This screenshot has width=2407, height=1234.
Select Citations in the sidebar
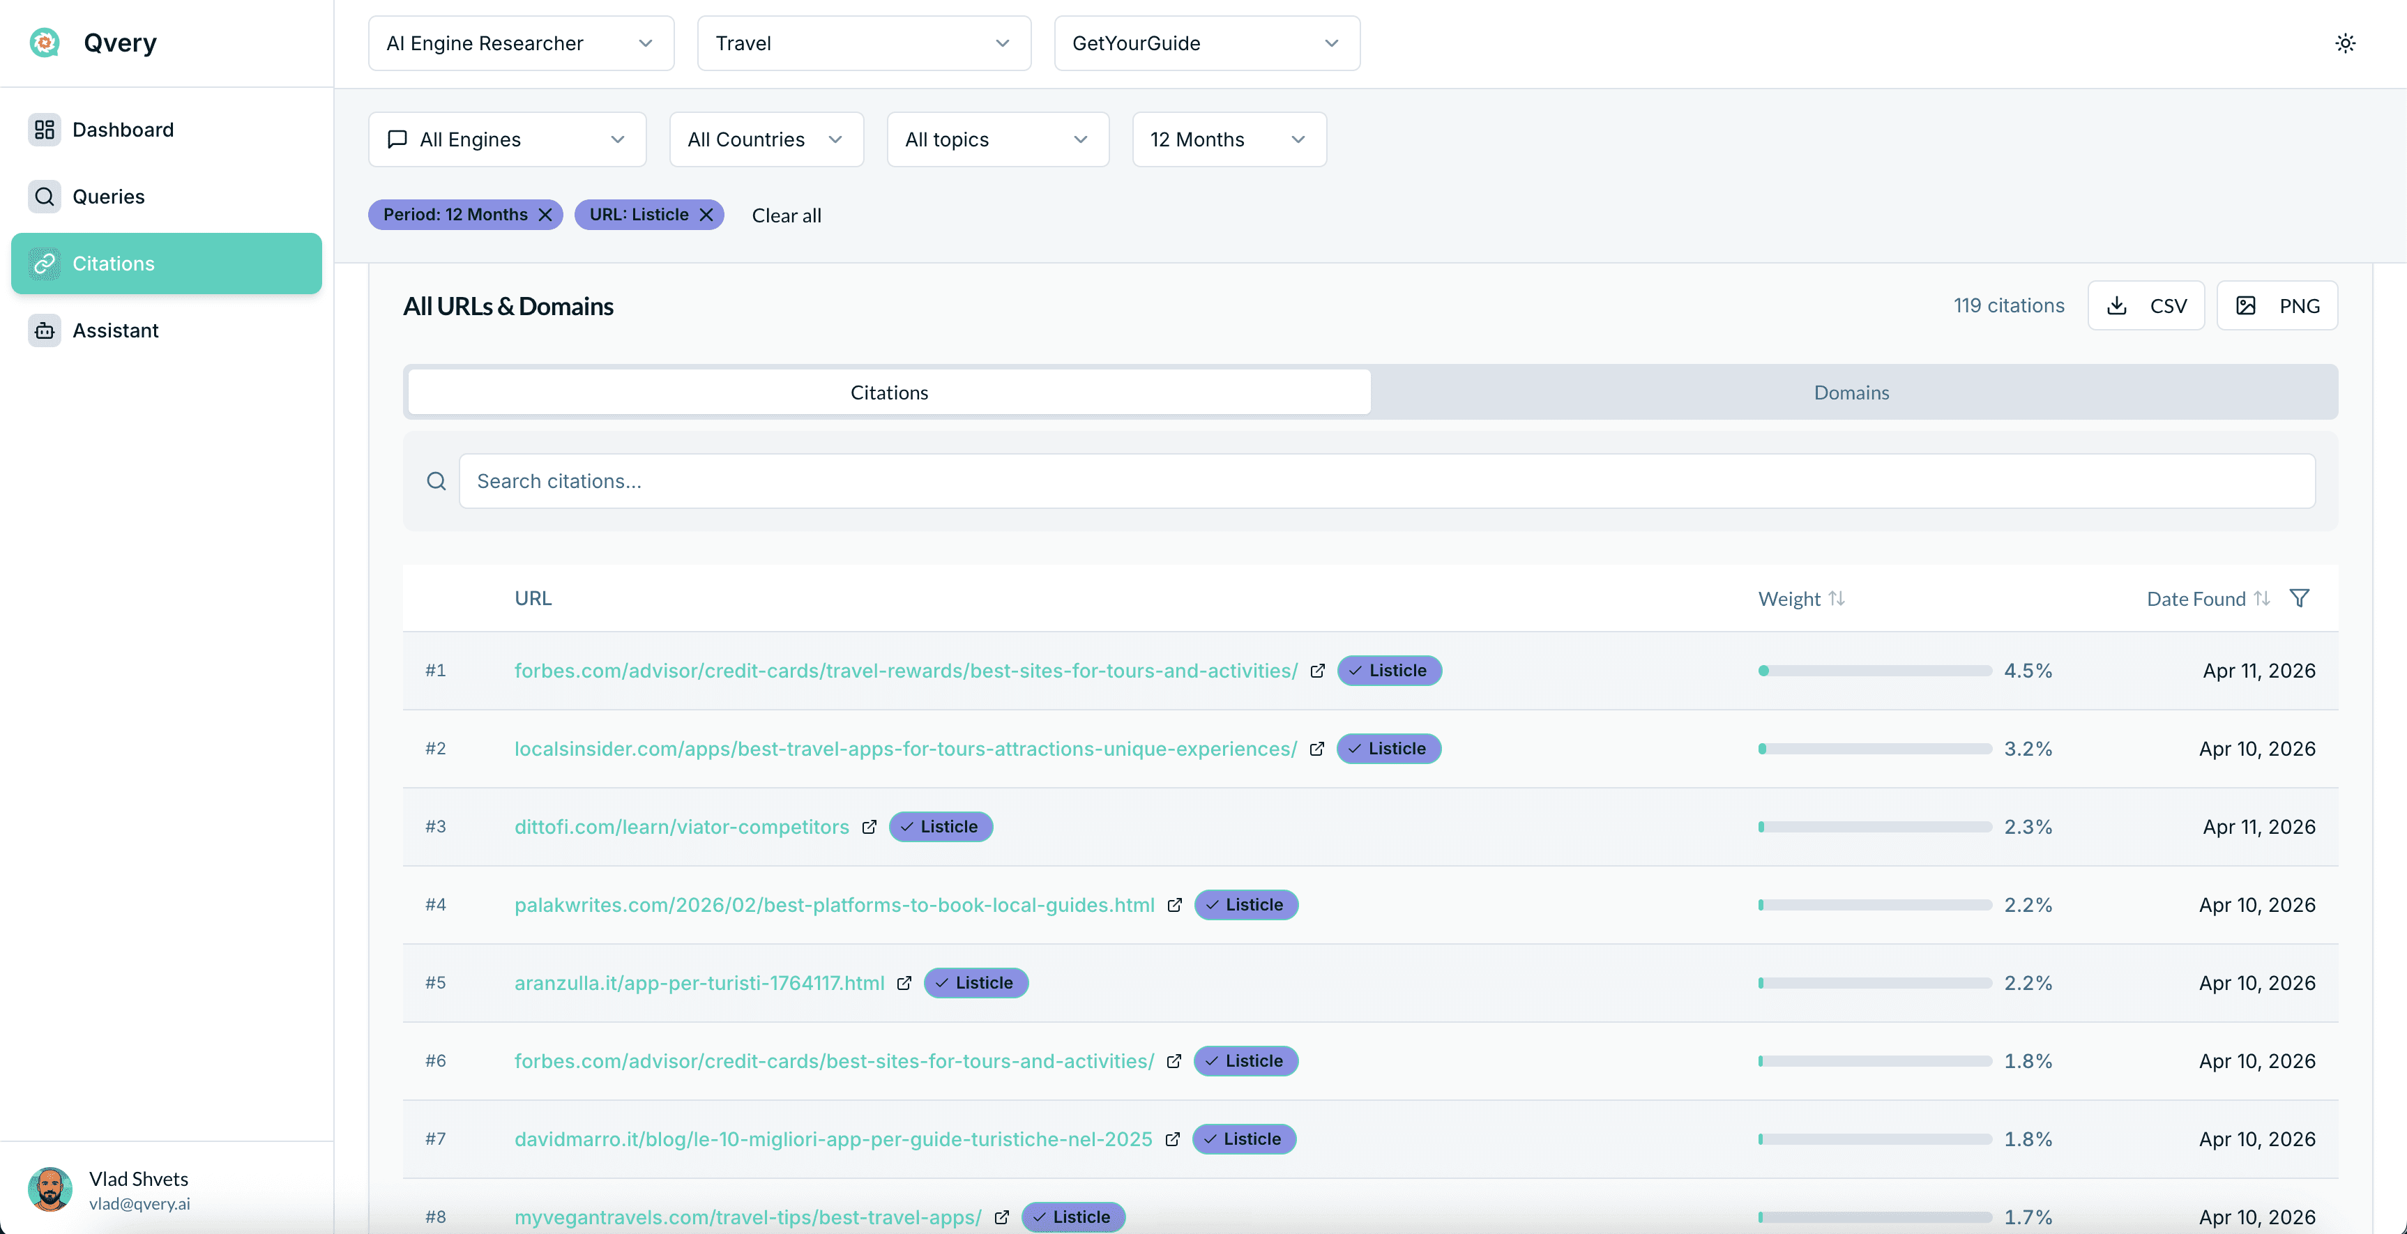click(x=167, y=264)
